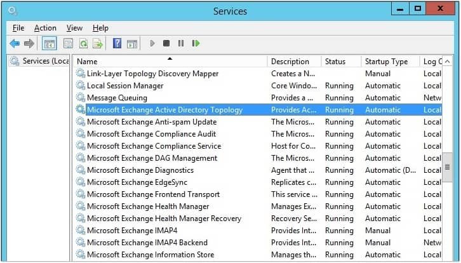Click the 'Creates a N...' description cell

293,74
